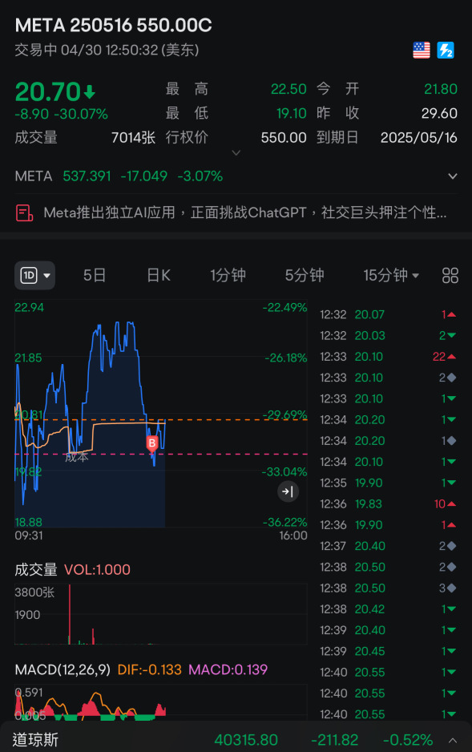Read the Meta独立AI应用 news headline

click(x=245, y=212)
